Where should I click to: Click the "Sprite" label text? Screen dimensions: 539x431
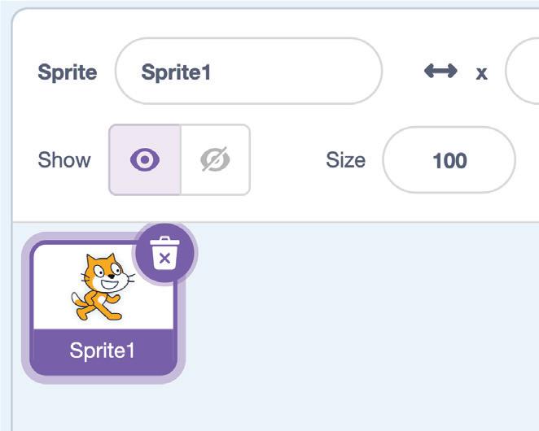point(67,72)
